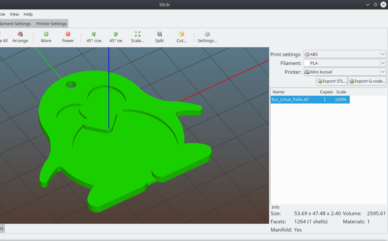Screen dimensions: 388x241
Task: Expand the Print settings ABS dropdown
Action: (x=383, y=54)
